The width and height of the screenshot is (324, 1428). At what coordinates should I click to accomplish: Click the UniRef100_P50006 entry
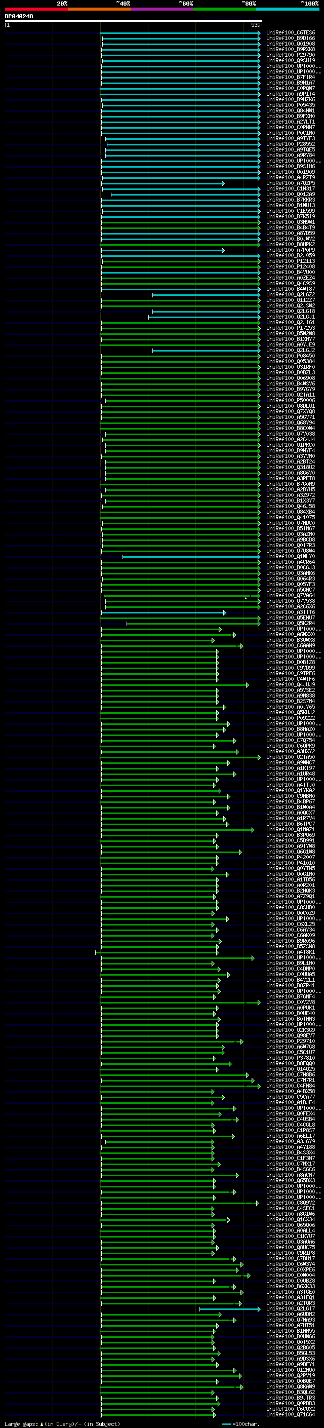(x=291, y=400)
